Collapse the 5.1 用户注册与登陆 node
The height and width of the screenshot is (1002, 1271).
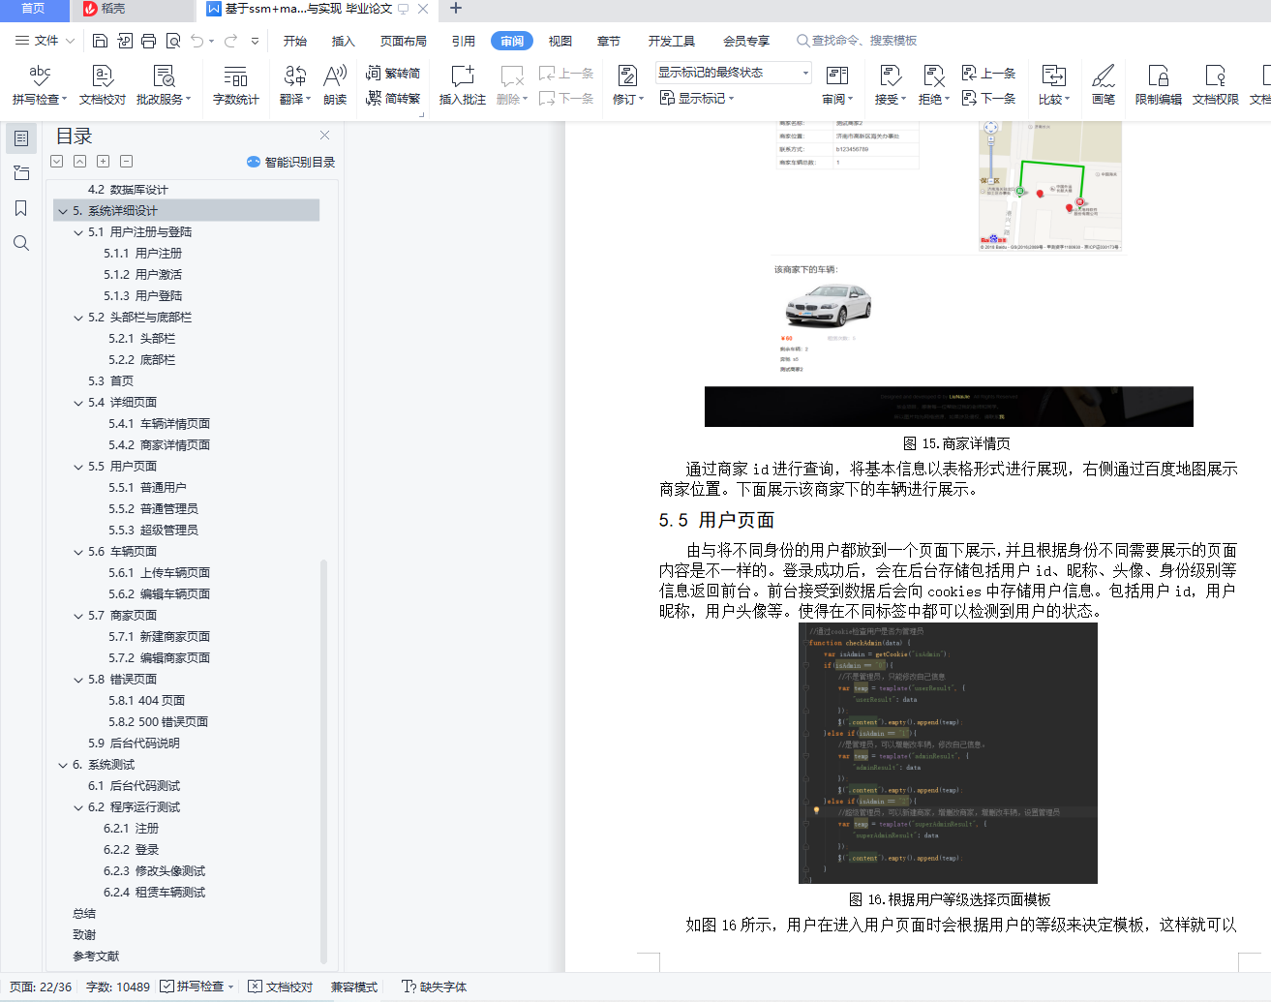click(78, 232)
